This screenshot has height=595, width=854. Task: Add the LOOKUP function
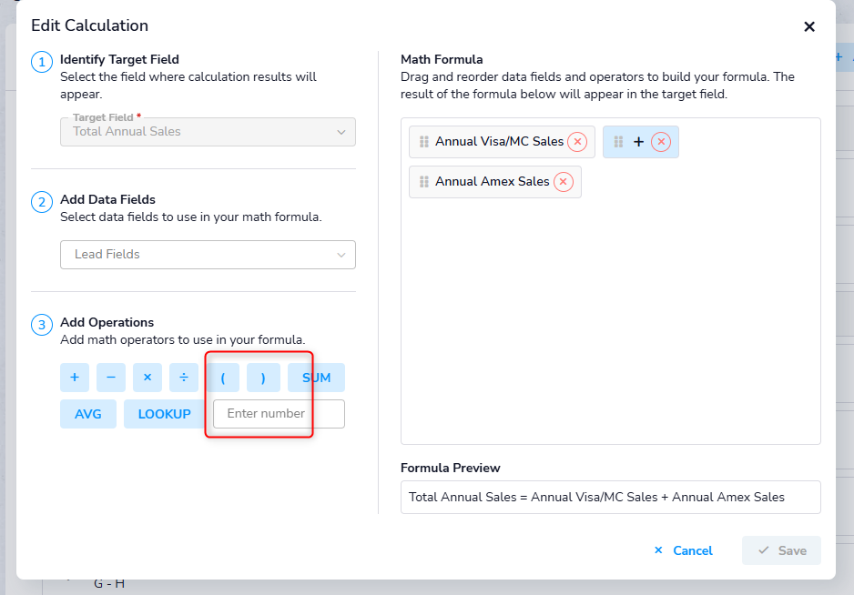(165, 414)
